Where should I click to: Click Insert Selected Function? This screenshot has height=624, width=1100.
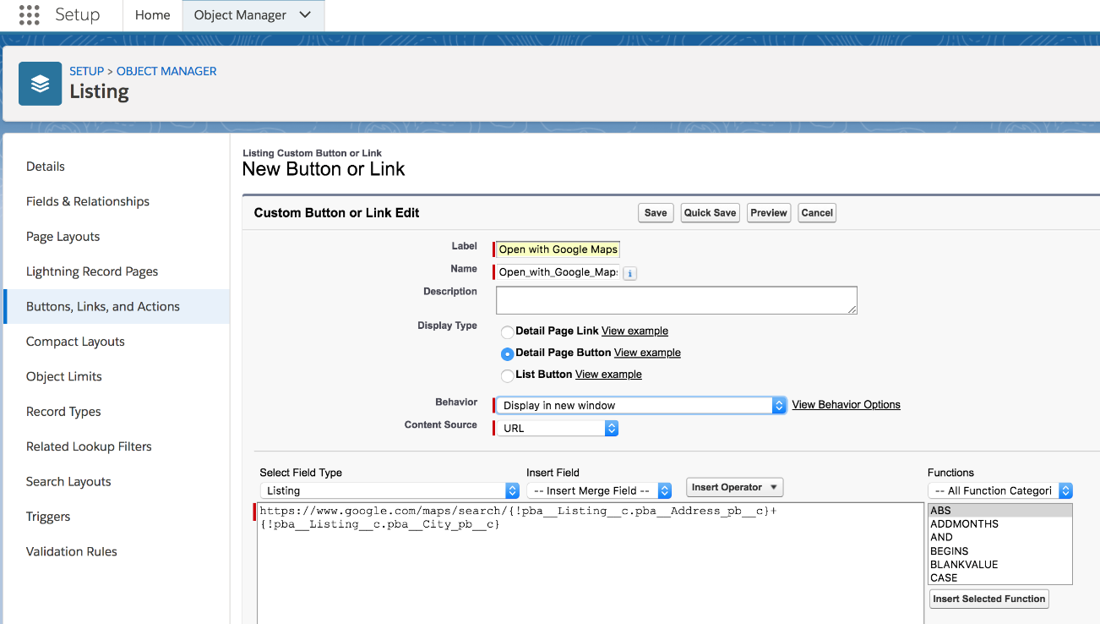coord(988,599)
